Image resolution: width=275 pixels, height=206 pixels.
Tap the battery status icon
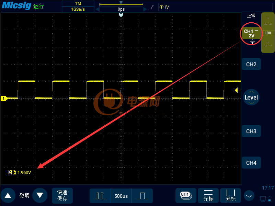click(x=270, y=199)
